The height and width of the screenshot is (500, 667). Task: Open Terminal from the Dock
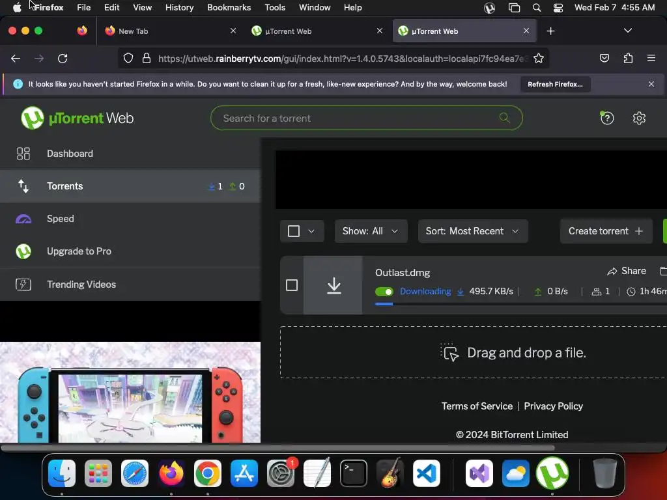(x=354, y=473)
